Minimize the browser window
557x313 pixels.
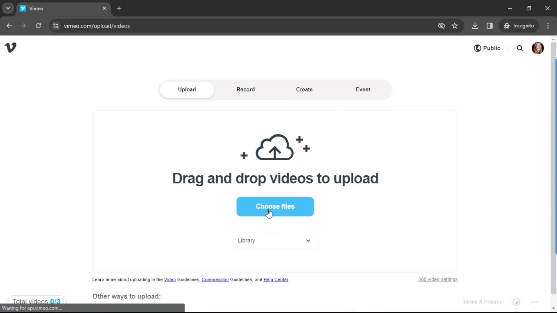(510, 8)
